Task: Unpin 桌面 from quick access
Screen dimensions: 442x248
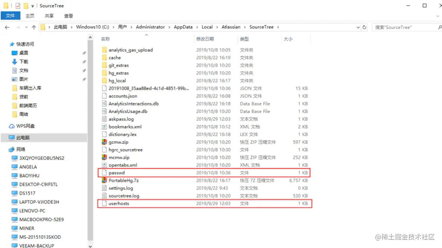Action: [x=85, y=53]
